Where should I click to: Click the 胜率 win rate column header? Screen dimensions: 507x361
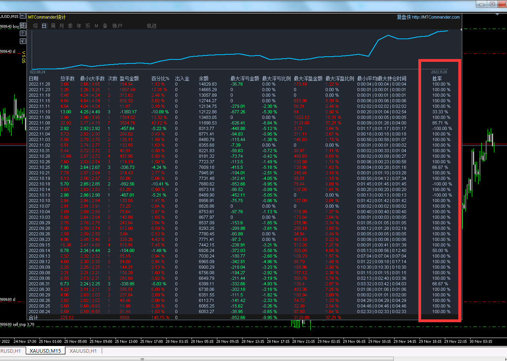point(437,78)
